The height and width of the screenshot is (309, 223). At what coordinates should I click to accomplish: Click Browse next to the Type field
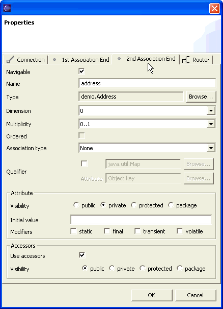201,97
